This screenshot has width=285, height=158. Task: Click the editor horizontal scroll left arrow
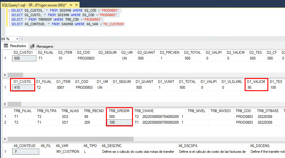pos(22,39)
